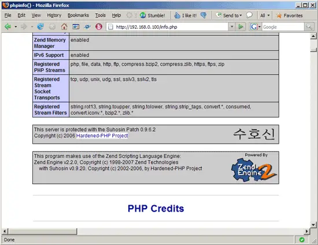The height and width of the screenshot is (245, 318).
Task: Click the 'Zend Memory Manager' table cell
Action: click(x=51, y=43)
